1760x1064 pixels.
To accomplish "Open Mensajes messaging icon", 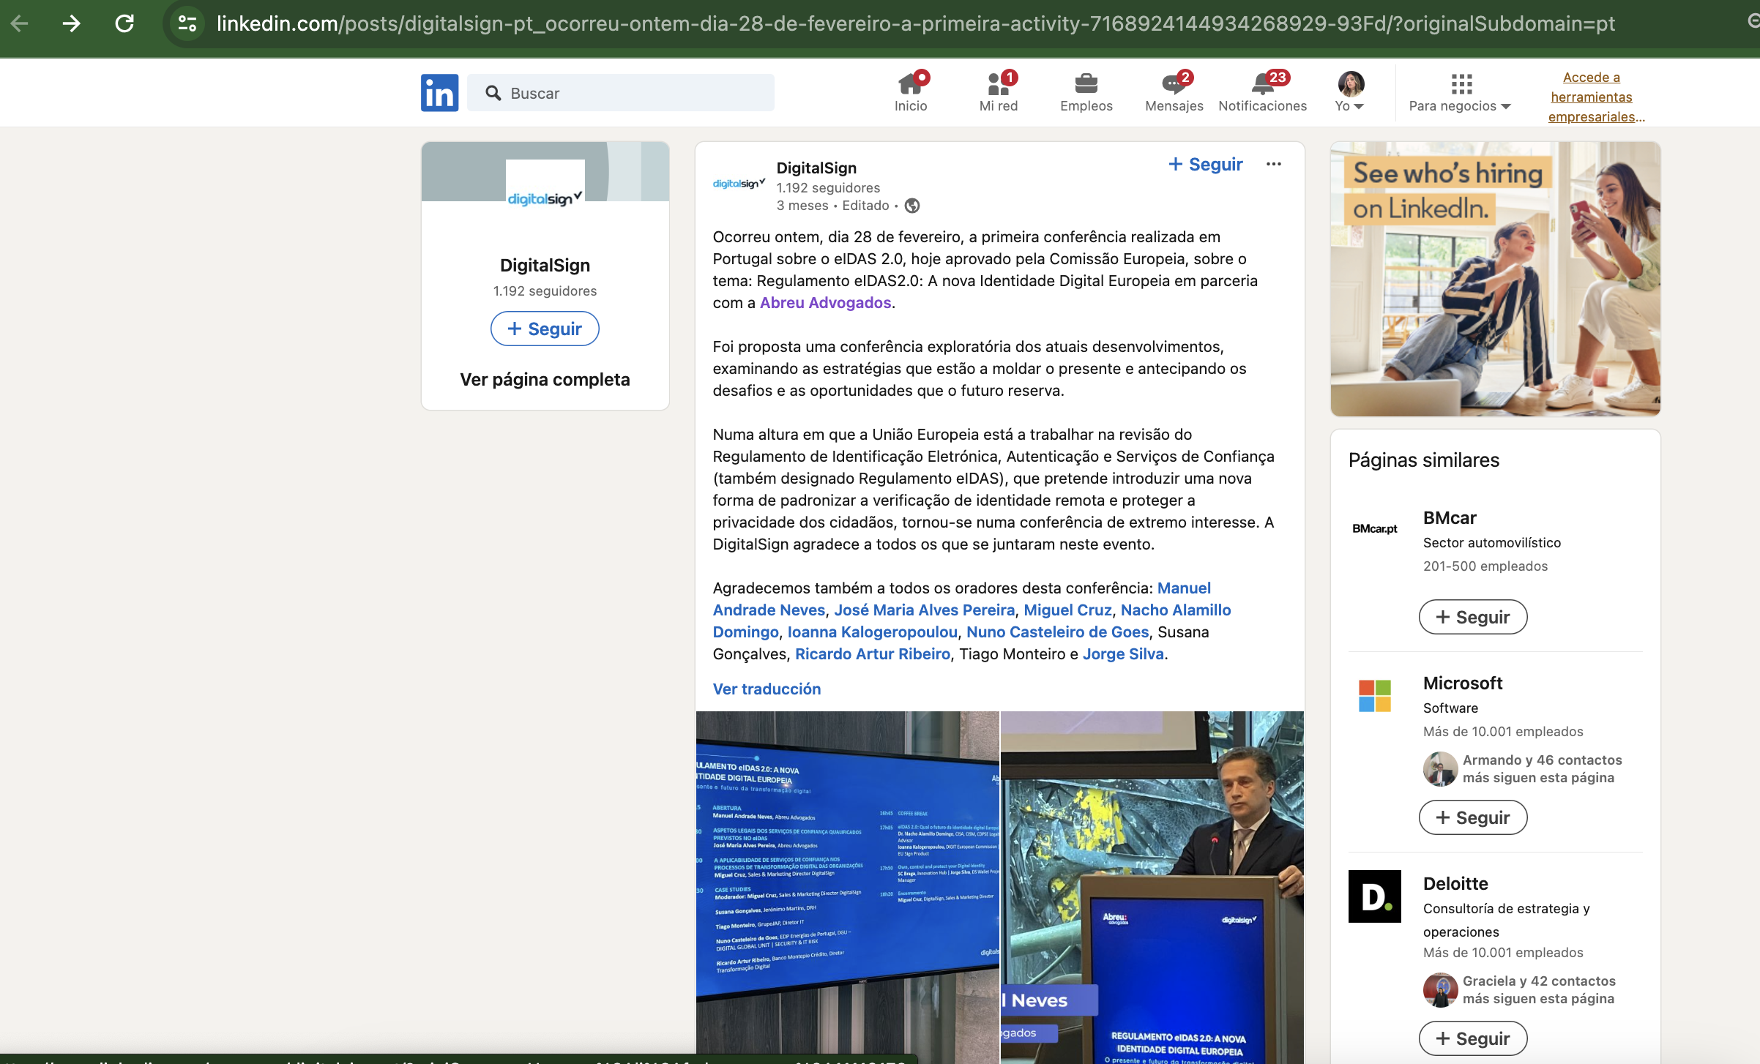I will click(1174, 92).
